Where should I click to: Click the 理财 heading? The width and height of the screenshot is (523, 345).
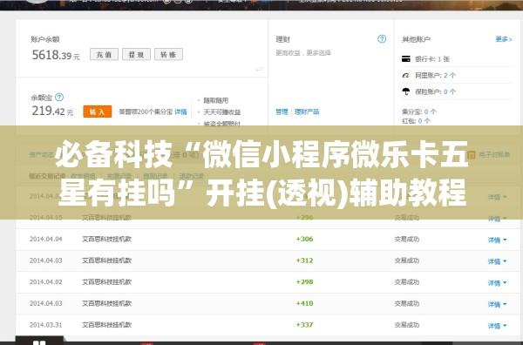[x=282, y=39]
